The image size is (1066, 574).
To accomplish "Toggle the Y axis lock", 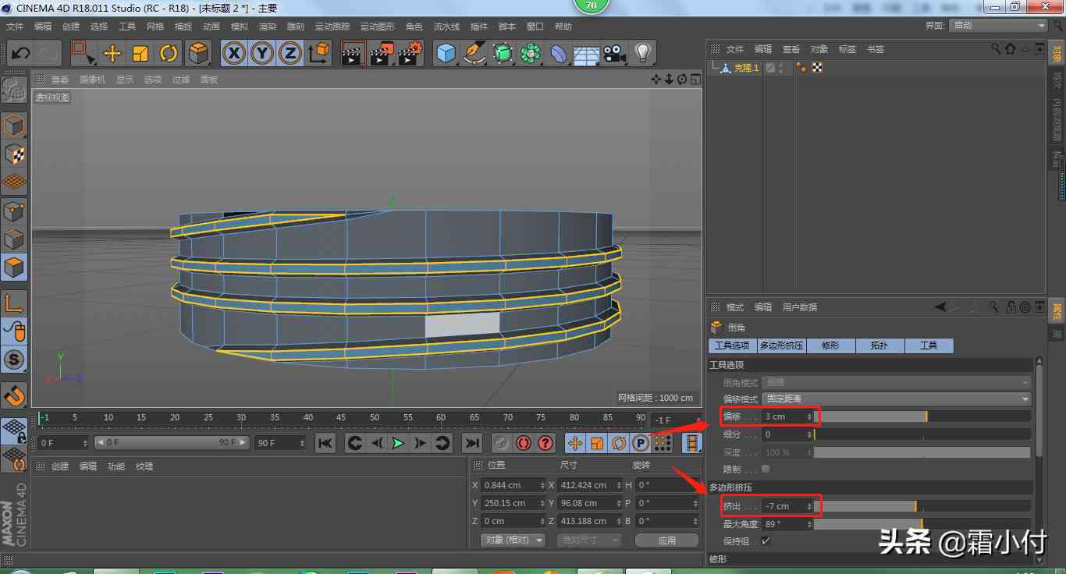I will [x=262, y=53].
